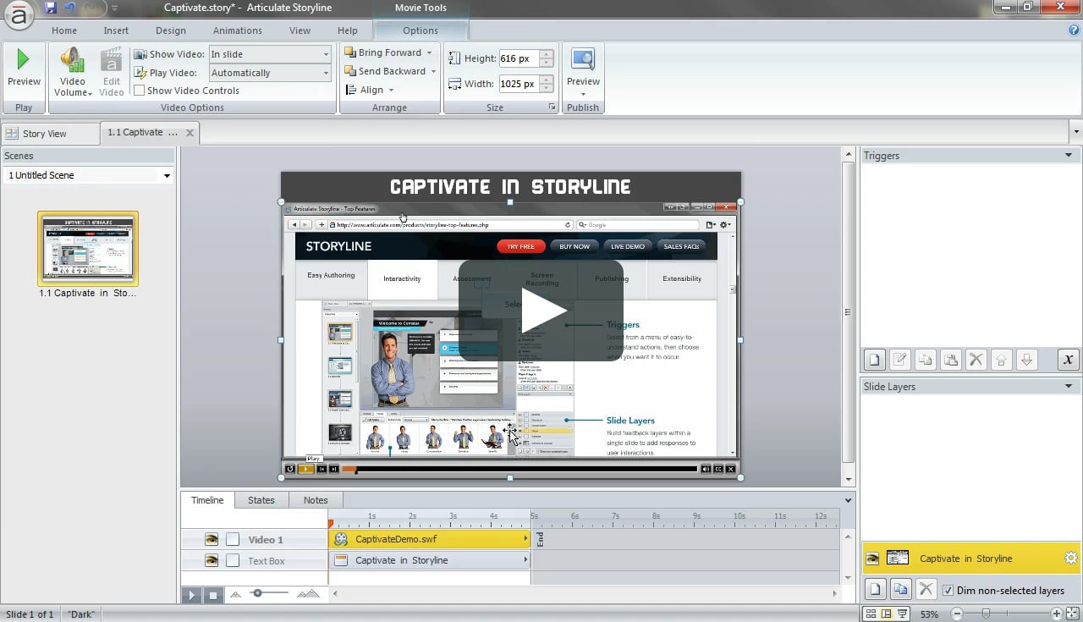The image size is (1083, 622).
Task: Click move trigger down arrow
Action: [x=1027, y=360]
